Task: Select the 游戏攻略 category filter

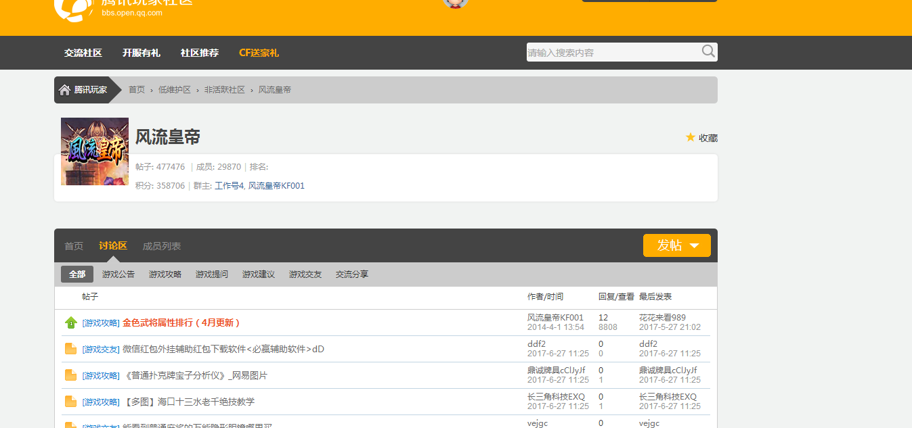Action: pos(165,274)
